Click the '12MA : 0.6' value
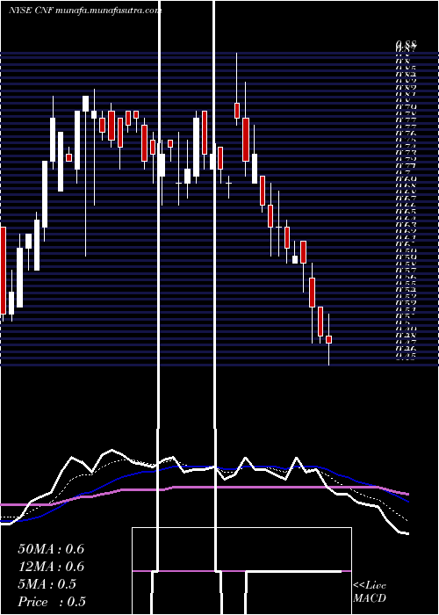Viewport: 439px width, 615px height. click(x=51, y=567)
